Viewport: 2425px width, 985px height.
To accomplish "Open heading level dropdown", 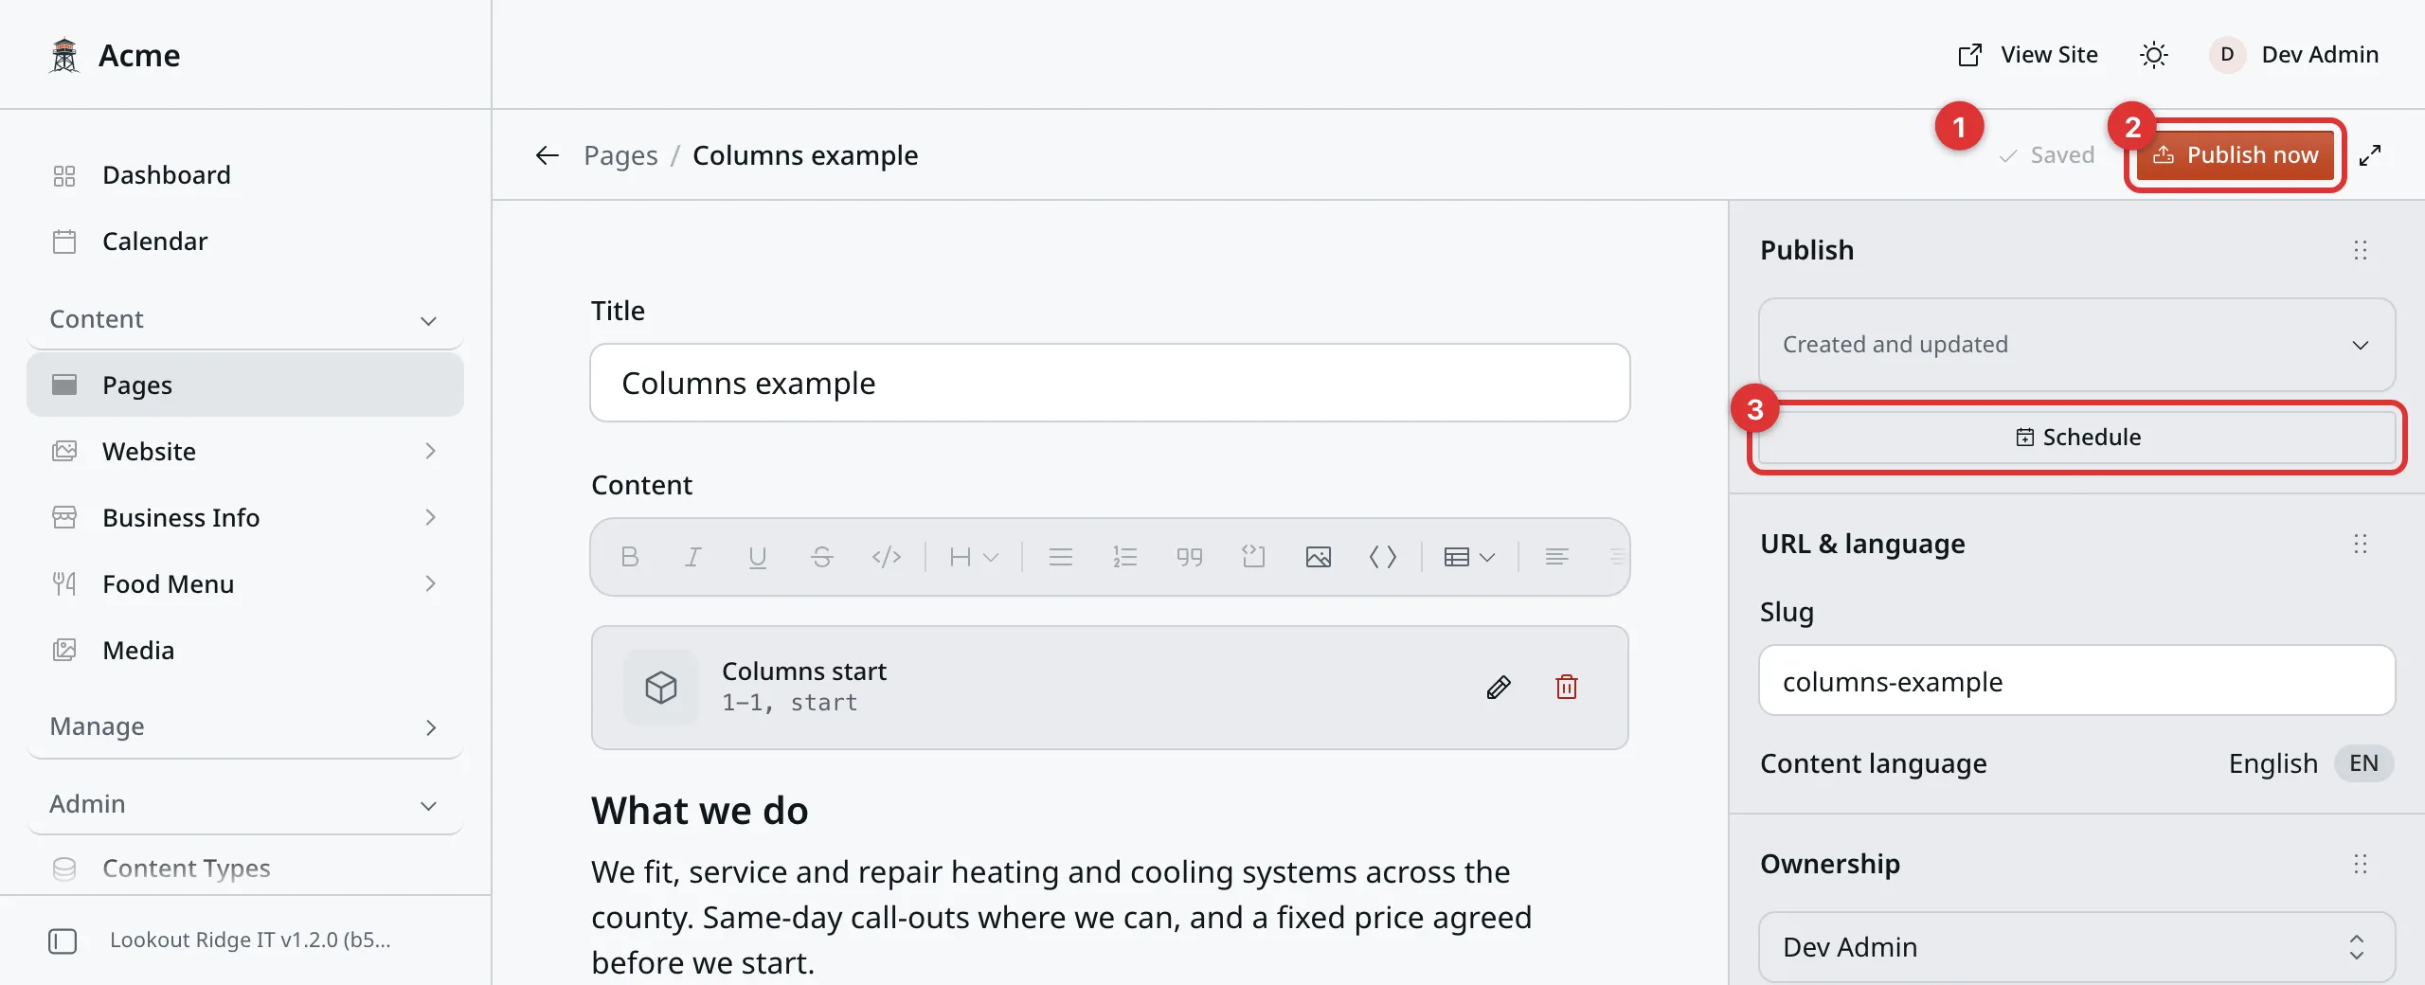I will coord(974,557).
